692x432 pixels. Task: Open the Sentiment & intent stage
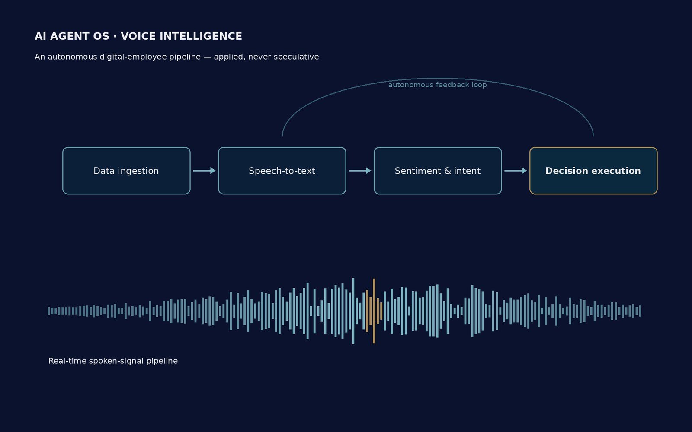(438, 171)
